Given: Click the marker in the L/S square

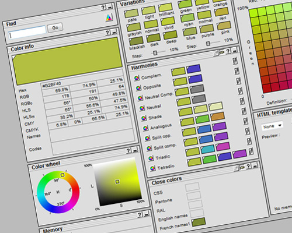Looking at the screenshot, I should tap(117, 182).
